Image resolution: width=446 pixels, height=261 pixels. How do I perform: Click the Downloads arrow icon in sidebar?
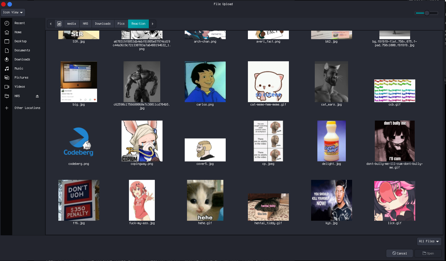point(7,60)
